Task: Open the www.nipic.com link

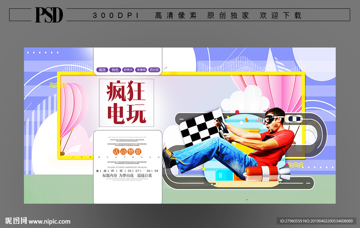Action: (49, 222)
